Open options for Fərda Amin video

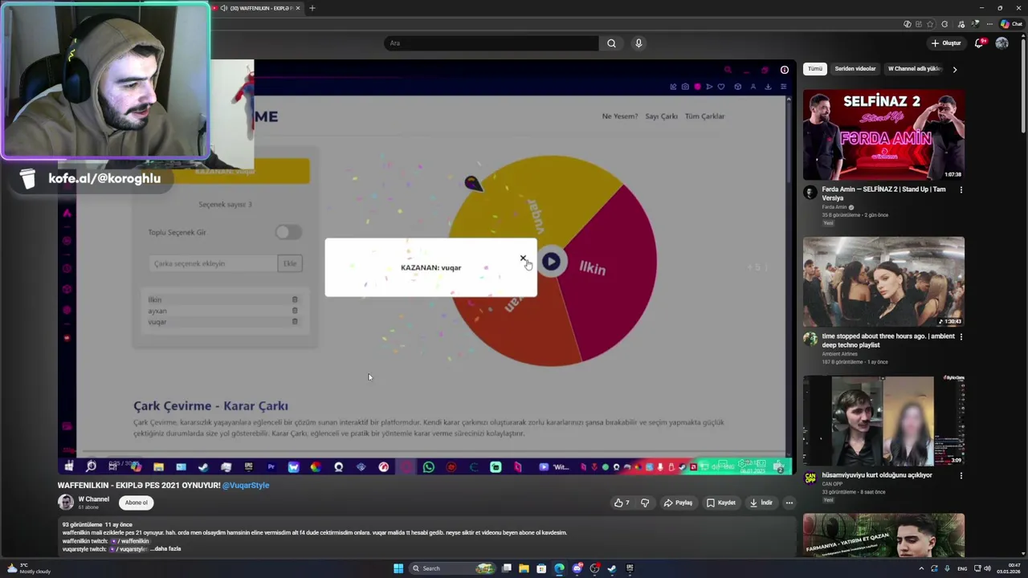[961, 190]
